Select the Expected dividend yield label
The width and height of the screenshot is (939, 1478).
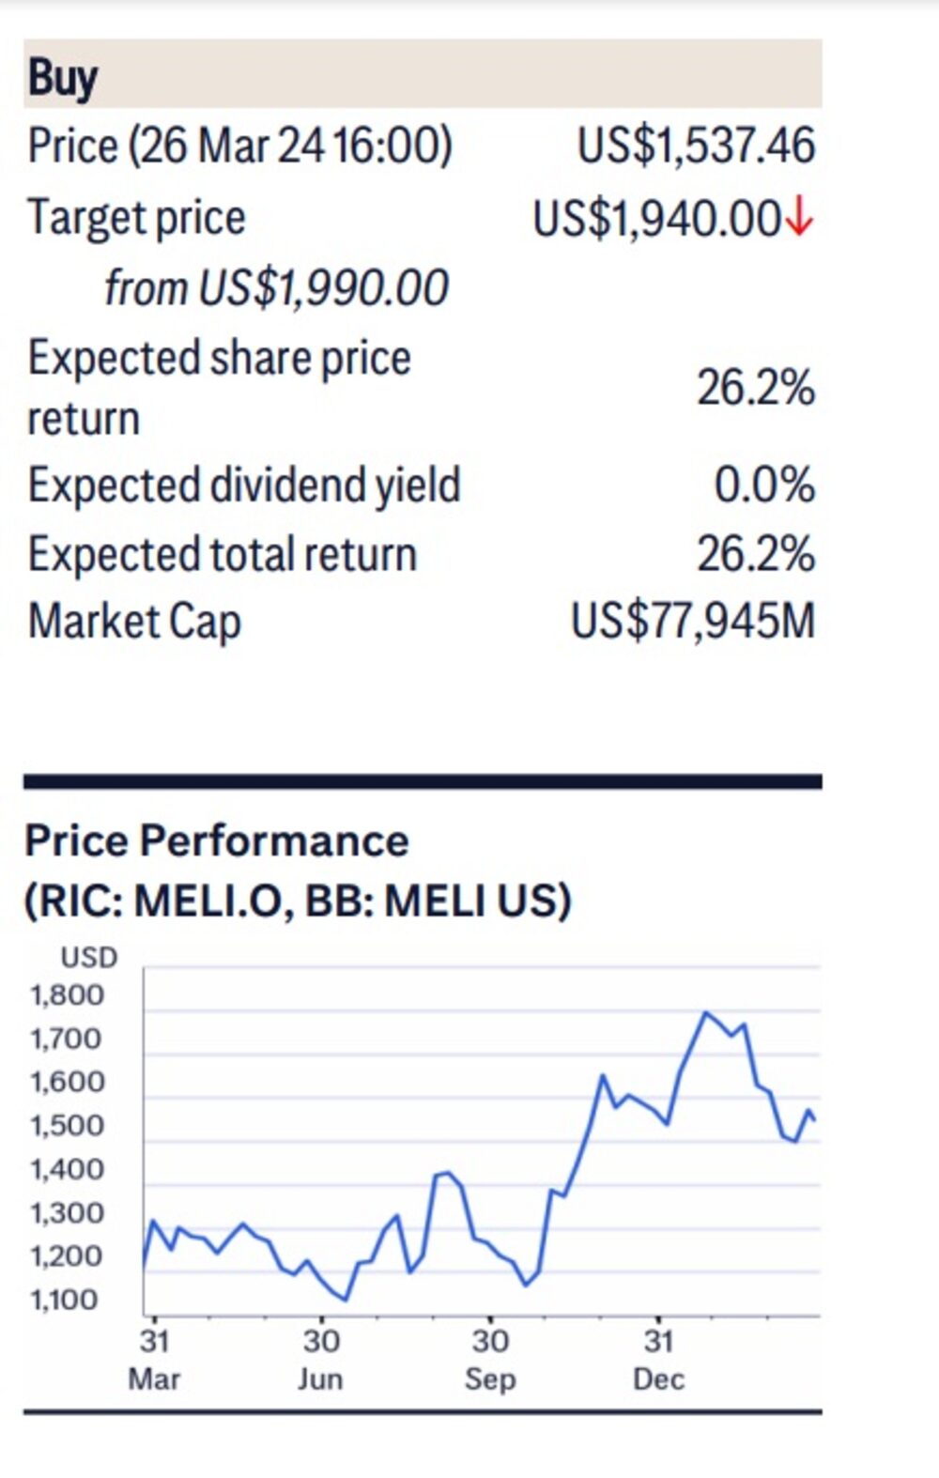point(244,485)
